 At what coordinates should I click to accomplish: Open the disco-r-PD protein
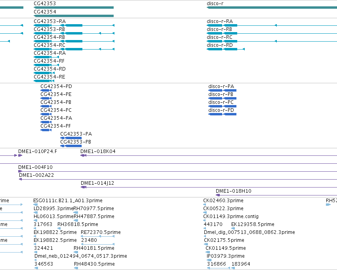[221, 110]
